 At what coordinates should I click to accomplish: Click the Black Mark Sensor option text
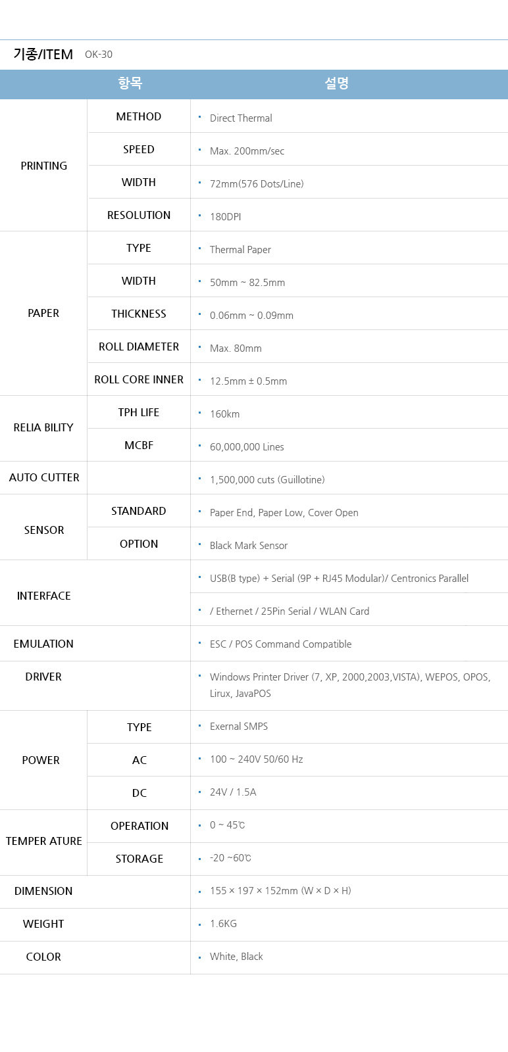(249, 546)
